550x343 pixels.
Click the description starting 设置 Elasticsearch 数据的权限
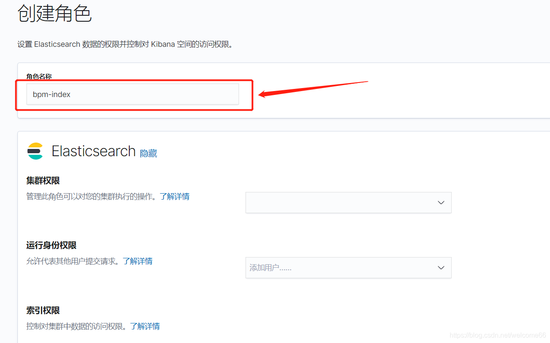125,44
